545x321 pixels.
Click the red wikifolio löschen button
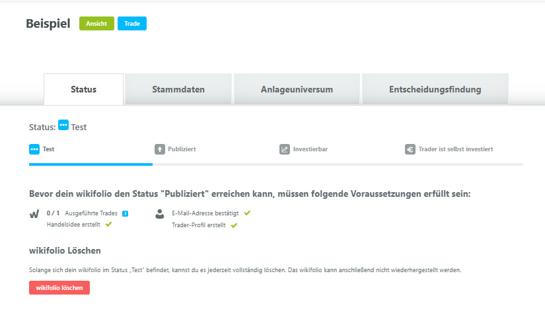pyautogui.click(x=59, y=288)
